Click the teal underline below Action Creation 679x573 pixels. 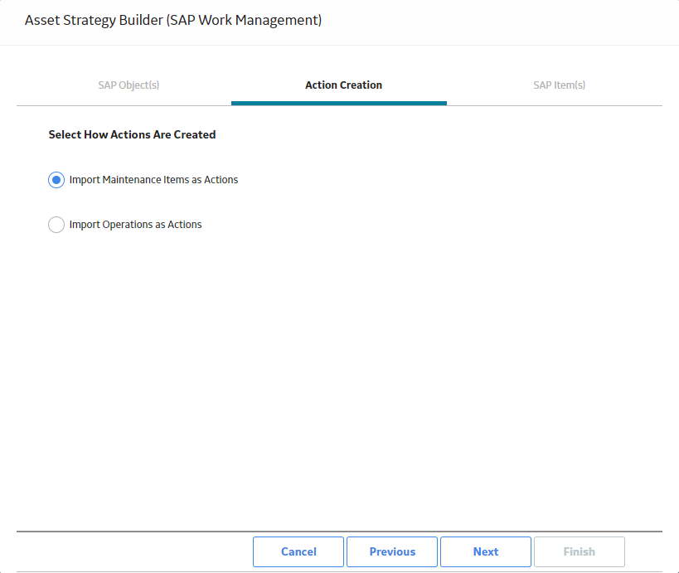(339, 103)
